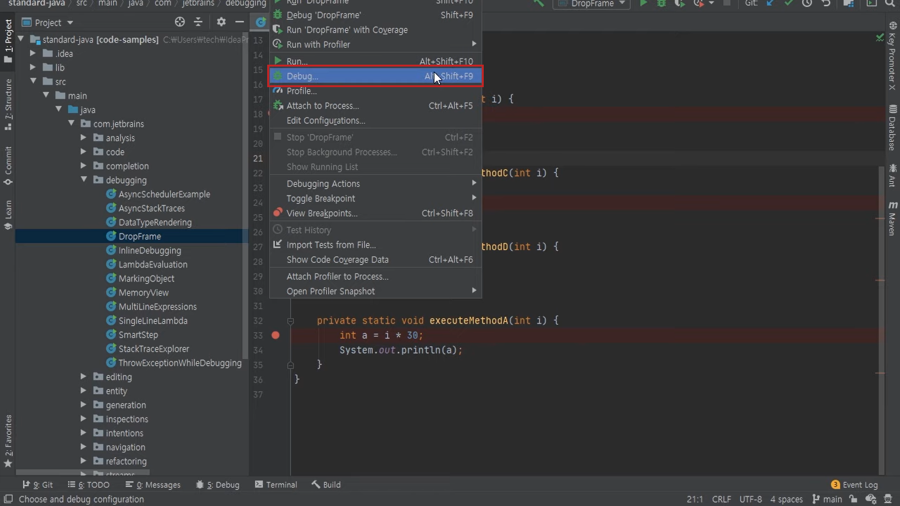Open the Project panel settings gear

221,22
